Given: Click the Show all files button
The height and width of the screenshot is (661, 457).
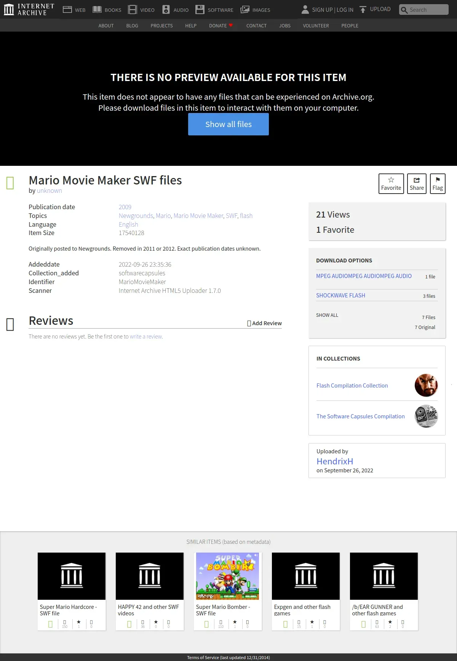Looking at the screenshot, I should tap(228, 124).
